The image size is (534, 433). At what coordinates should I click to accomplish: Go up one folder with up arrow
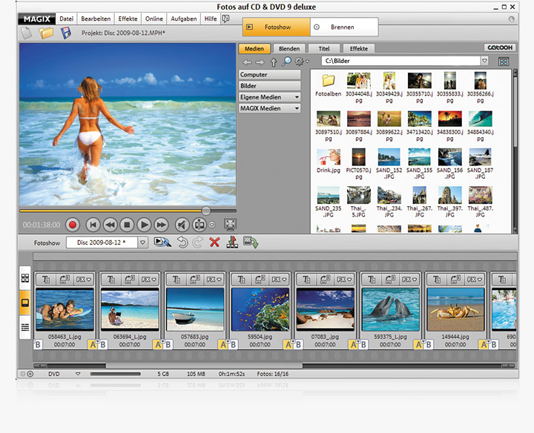273,62
